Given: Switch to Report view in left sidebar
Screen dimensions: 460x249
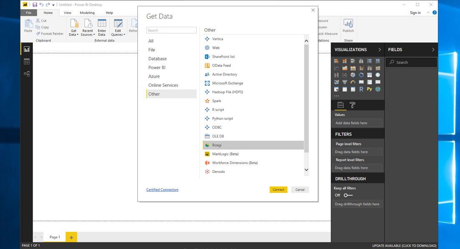Looking at the screenshot, I should click(27, 49).
